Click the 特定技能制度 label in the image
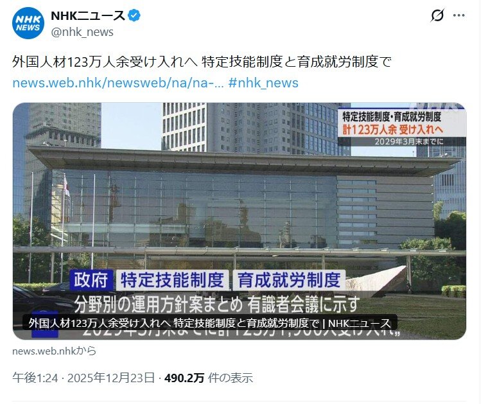This screenshot has width=488, height=404. (x=173, y=280)
